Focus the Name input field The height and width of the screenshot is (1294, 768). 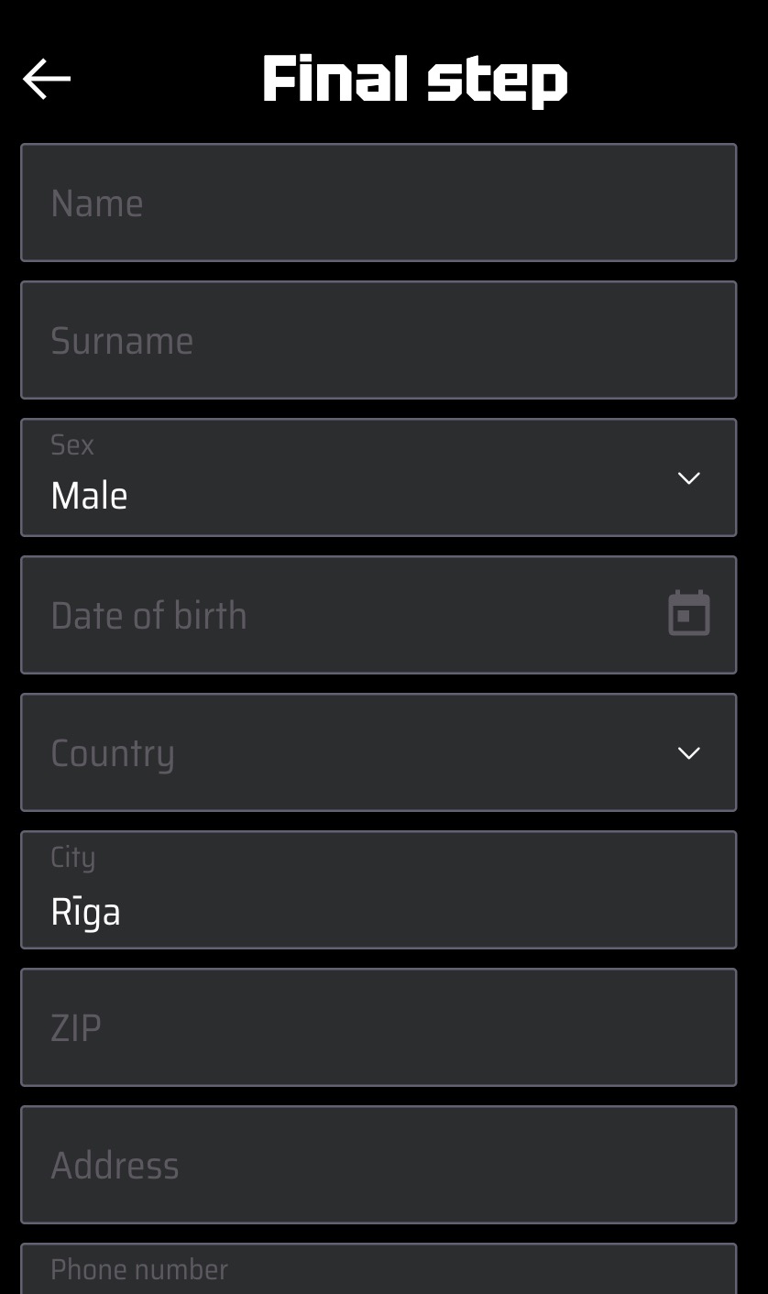[378, 203]
